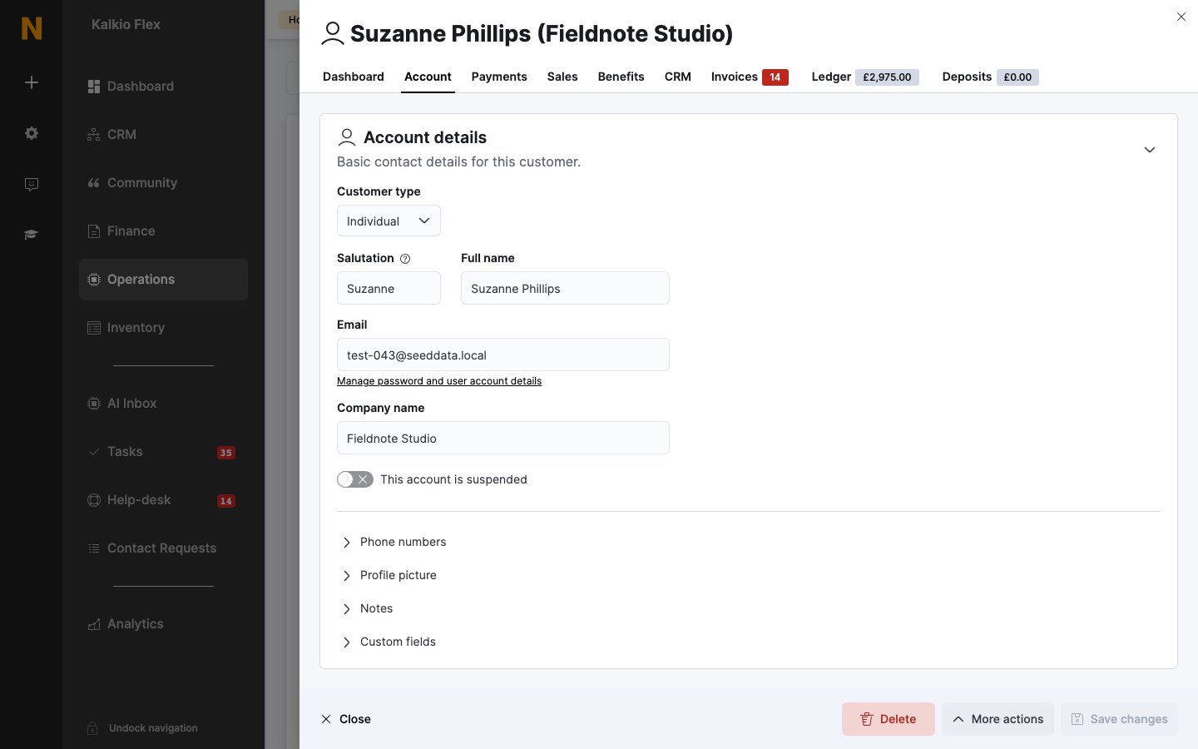Click the Salutation input field
The height and width of the screenshot is (749, 1198).
[x=389, y=288]
